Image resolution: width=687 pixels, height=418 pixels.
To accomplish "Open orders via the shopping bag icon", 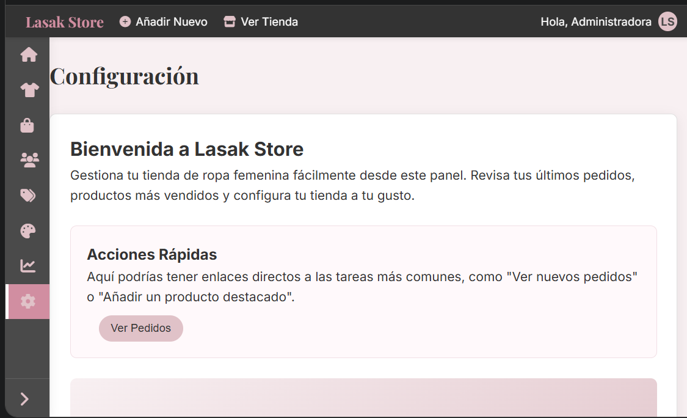I will coord(27,125).
